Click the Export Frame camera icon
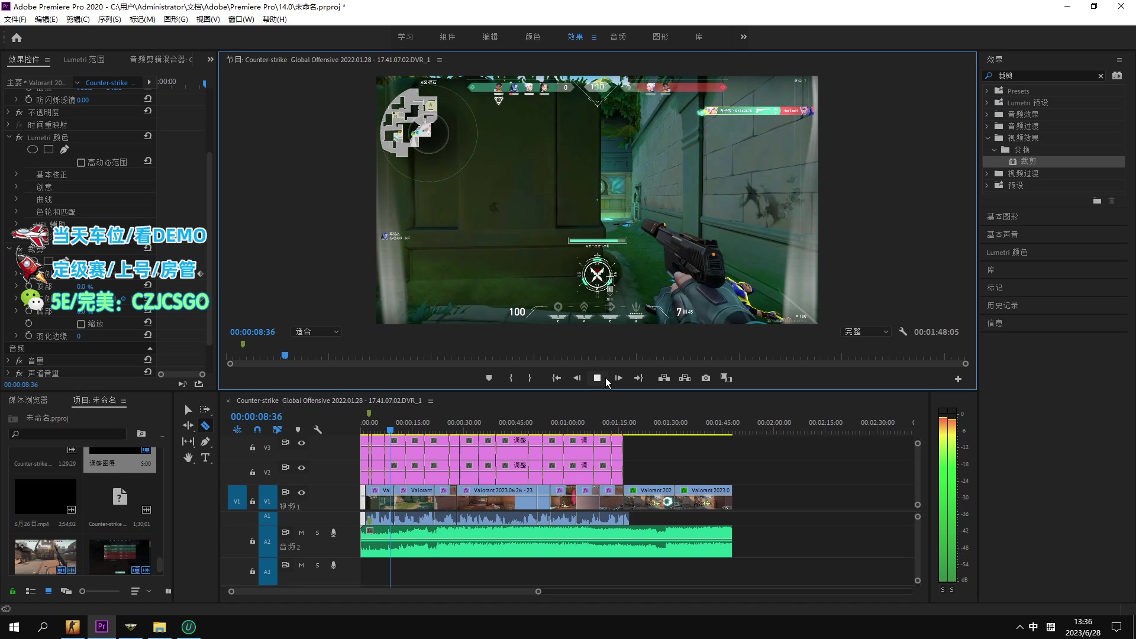The image size is (1136, 639). [706, 378]
